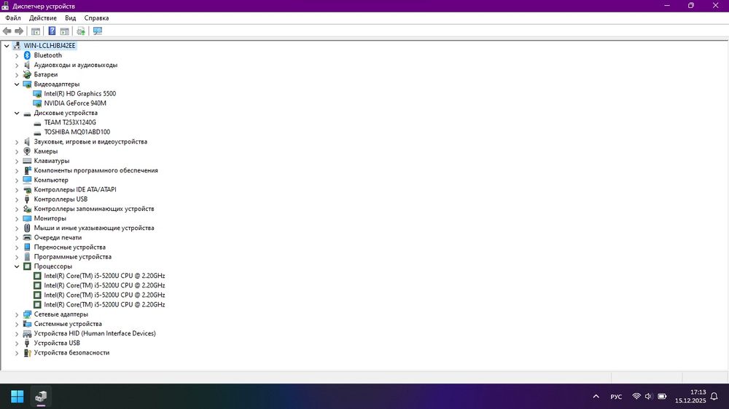The height and width of the screenshot is (409, 729).
Task: Open the Файл menu
Action: tap(13, 18)
